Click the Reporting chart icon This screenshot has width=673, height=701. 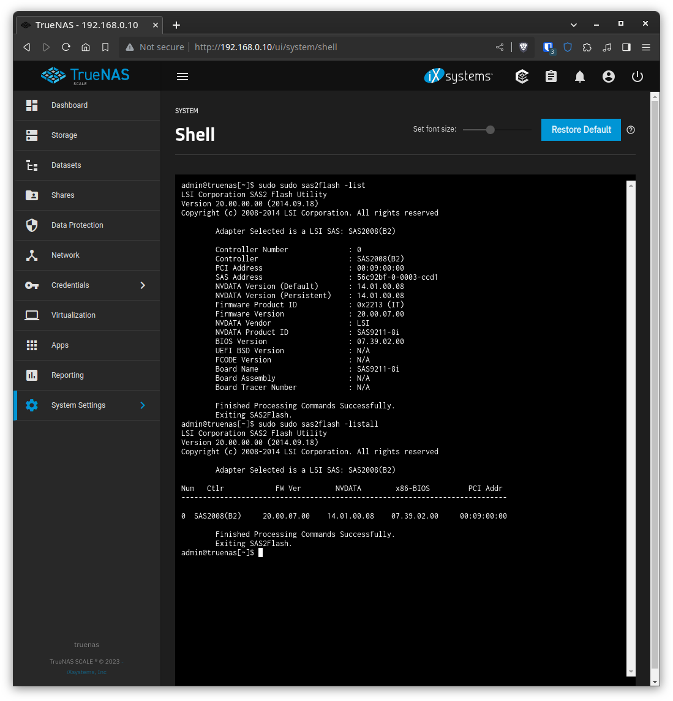pos(32,375)
